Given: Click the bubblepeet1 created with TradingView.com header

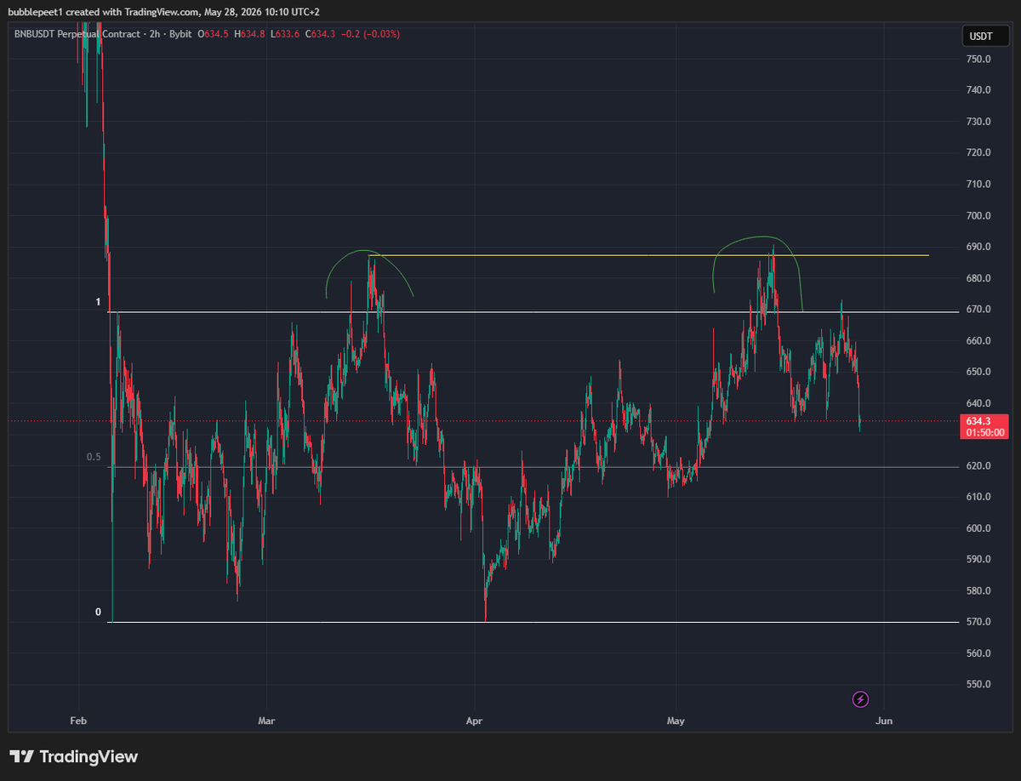Looking at the screenshot, I should pos(164,13).
